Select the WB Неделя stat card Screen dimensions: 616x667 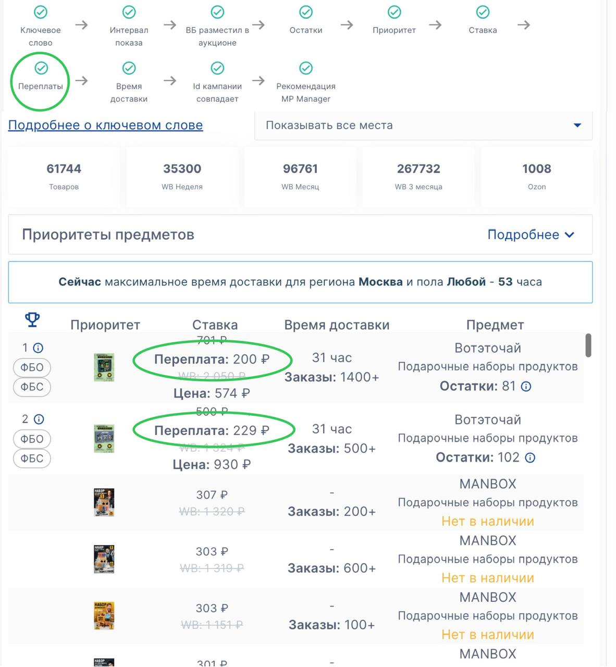[182, 176]
